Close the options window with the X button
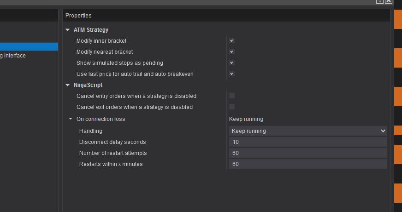Image resolution: width=402 pixels, height=212 pixels. (389, 1)
